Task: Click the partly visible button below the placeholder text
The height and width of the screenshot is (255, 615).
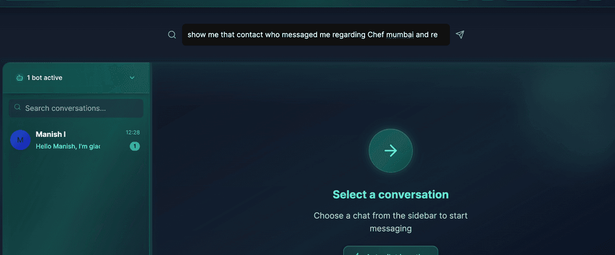Action: 391,250
